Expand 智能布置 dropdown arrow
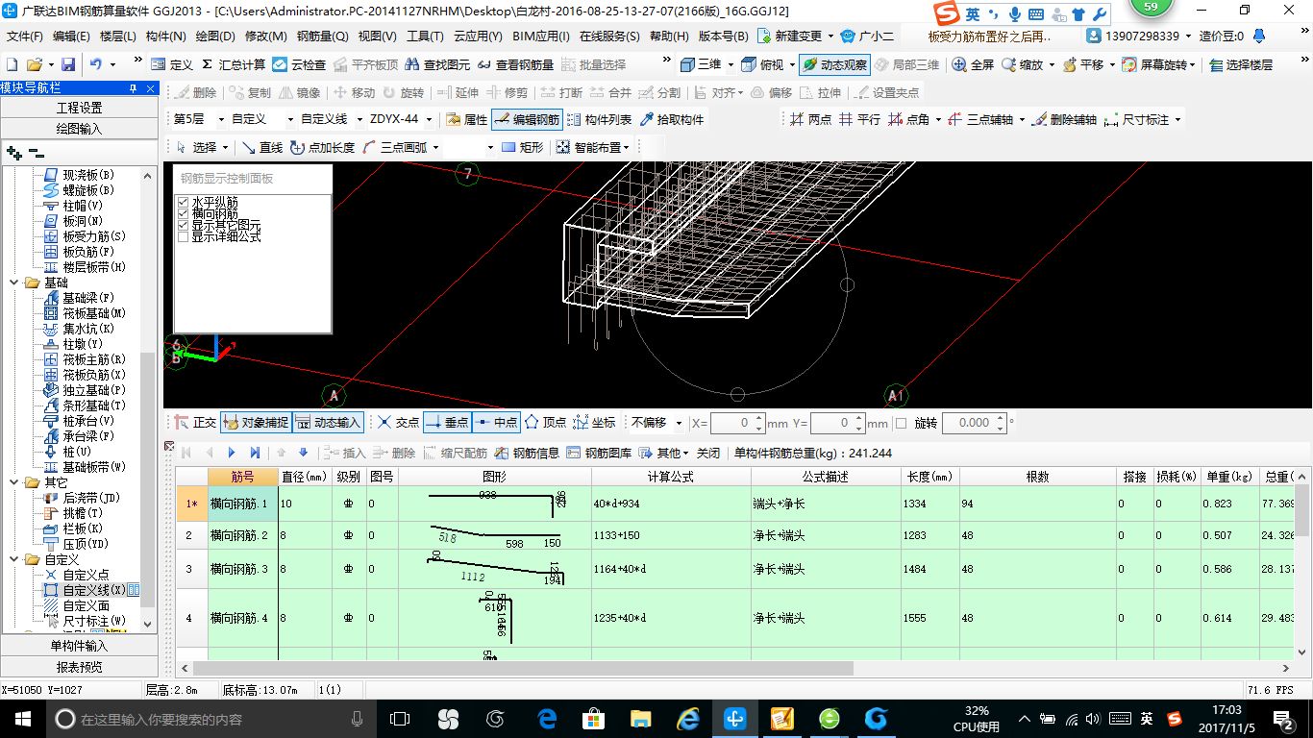 627,147
